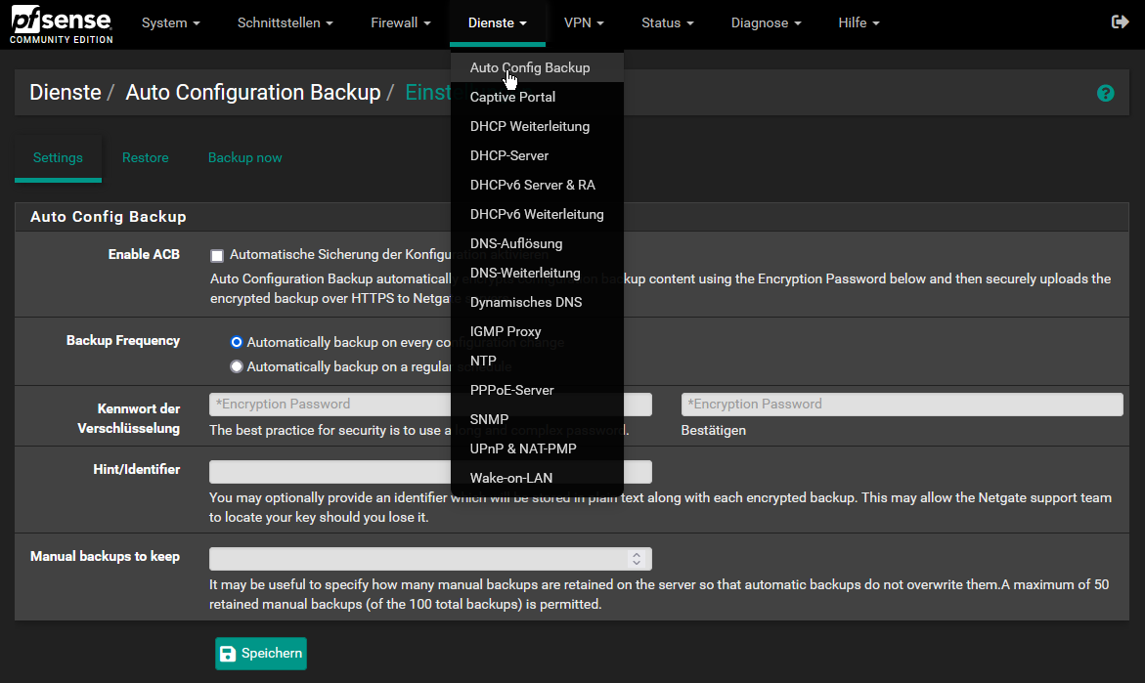Open the Backup now tab
Viewport: 1145px width, 683px height.
click(244, 157)
